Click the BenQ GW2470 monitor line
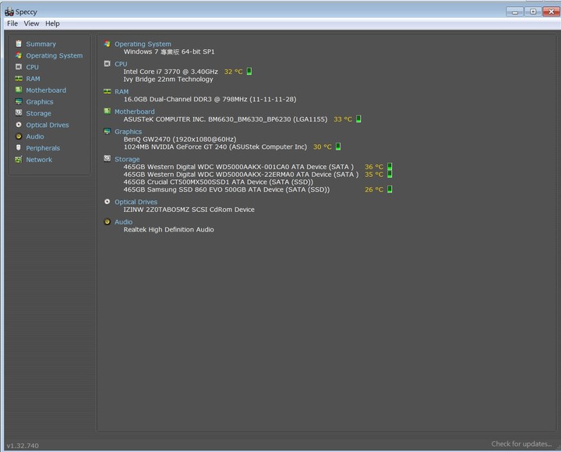The width and height of the screenshot is (561, 452). click(x=180, y=139)
